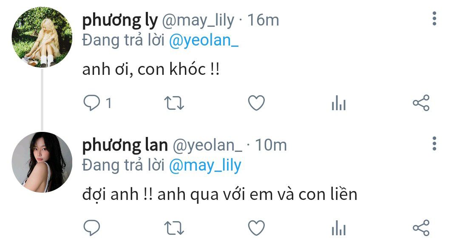459x245 pixels.
Task: Retweet phương ly's tweet
Action: tap(174, 103)
